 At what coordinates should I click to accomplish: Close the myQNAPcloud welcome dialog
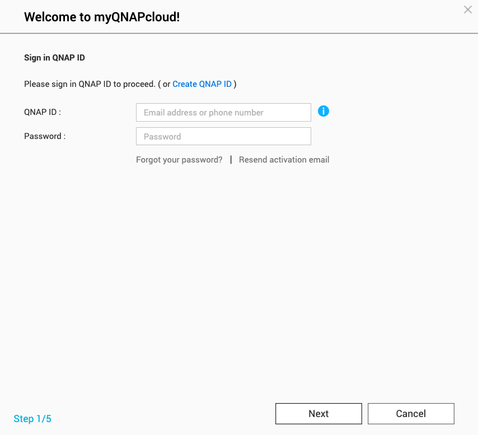point(468,10)
